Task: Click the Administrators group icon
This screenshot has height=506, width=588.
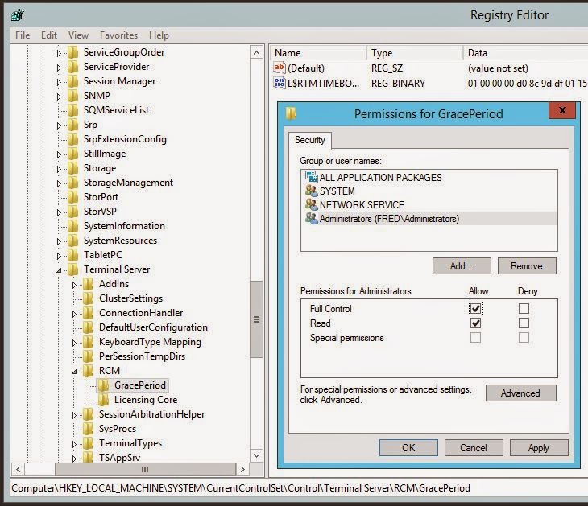Action: 311,218
